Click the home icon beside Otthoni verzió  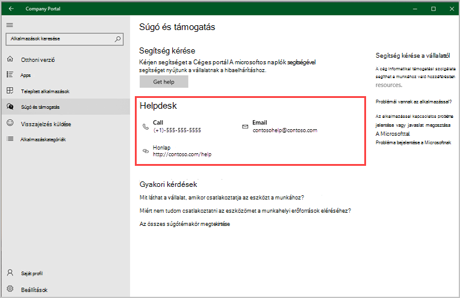10,59
